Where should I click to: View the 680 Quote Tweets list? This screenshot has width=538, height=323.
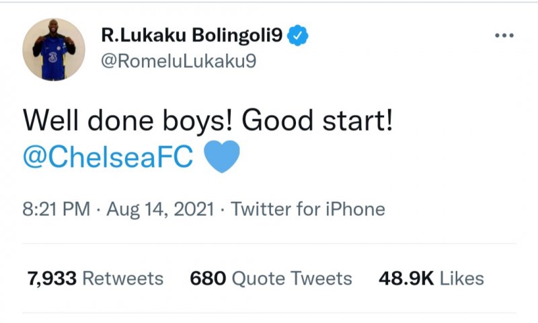(x=271, y=279)
